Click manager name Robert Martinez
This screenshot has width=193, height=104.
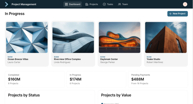[155, 62]
